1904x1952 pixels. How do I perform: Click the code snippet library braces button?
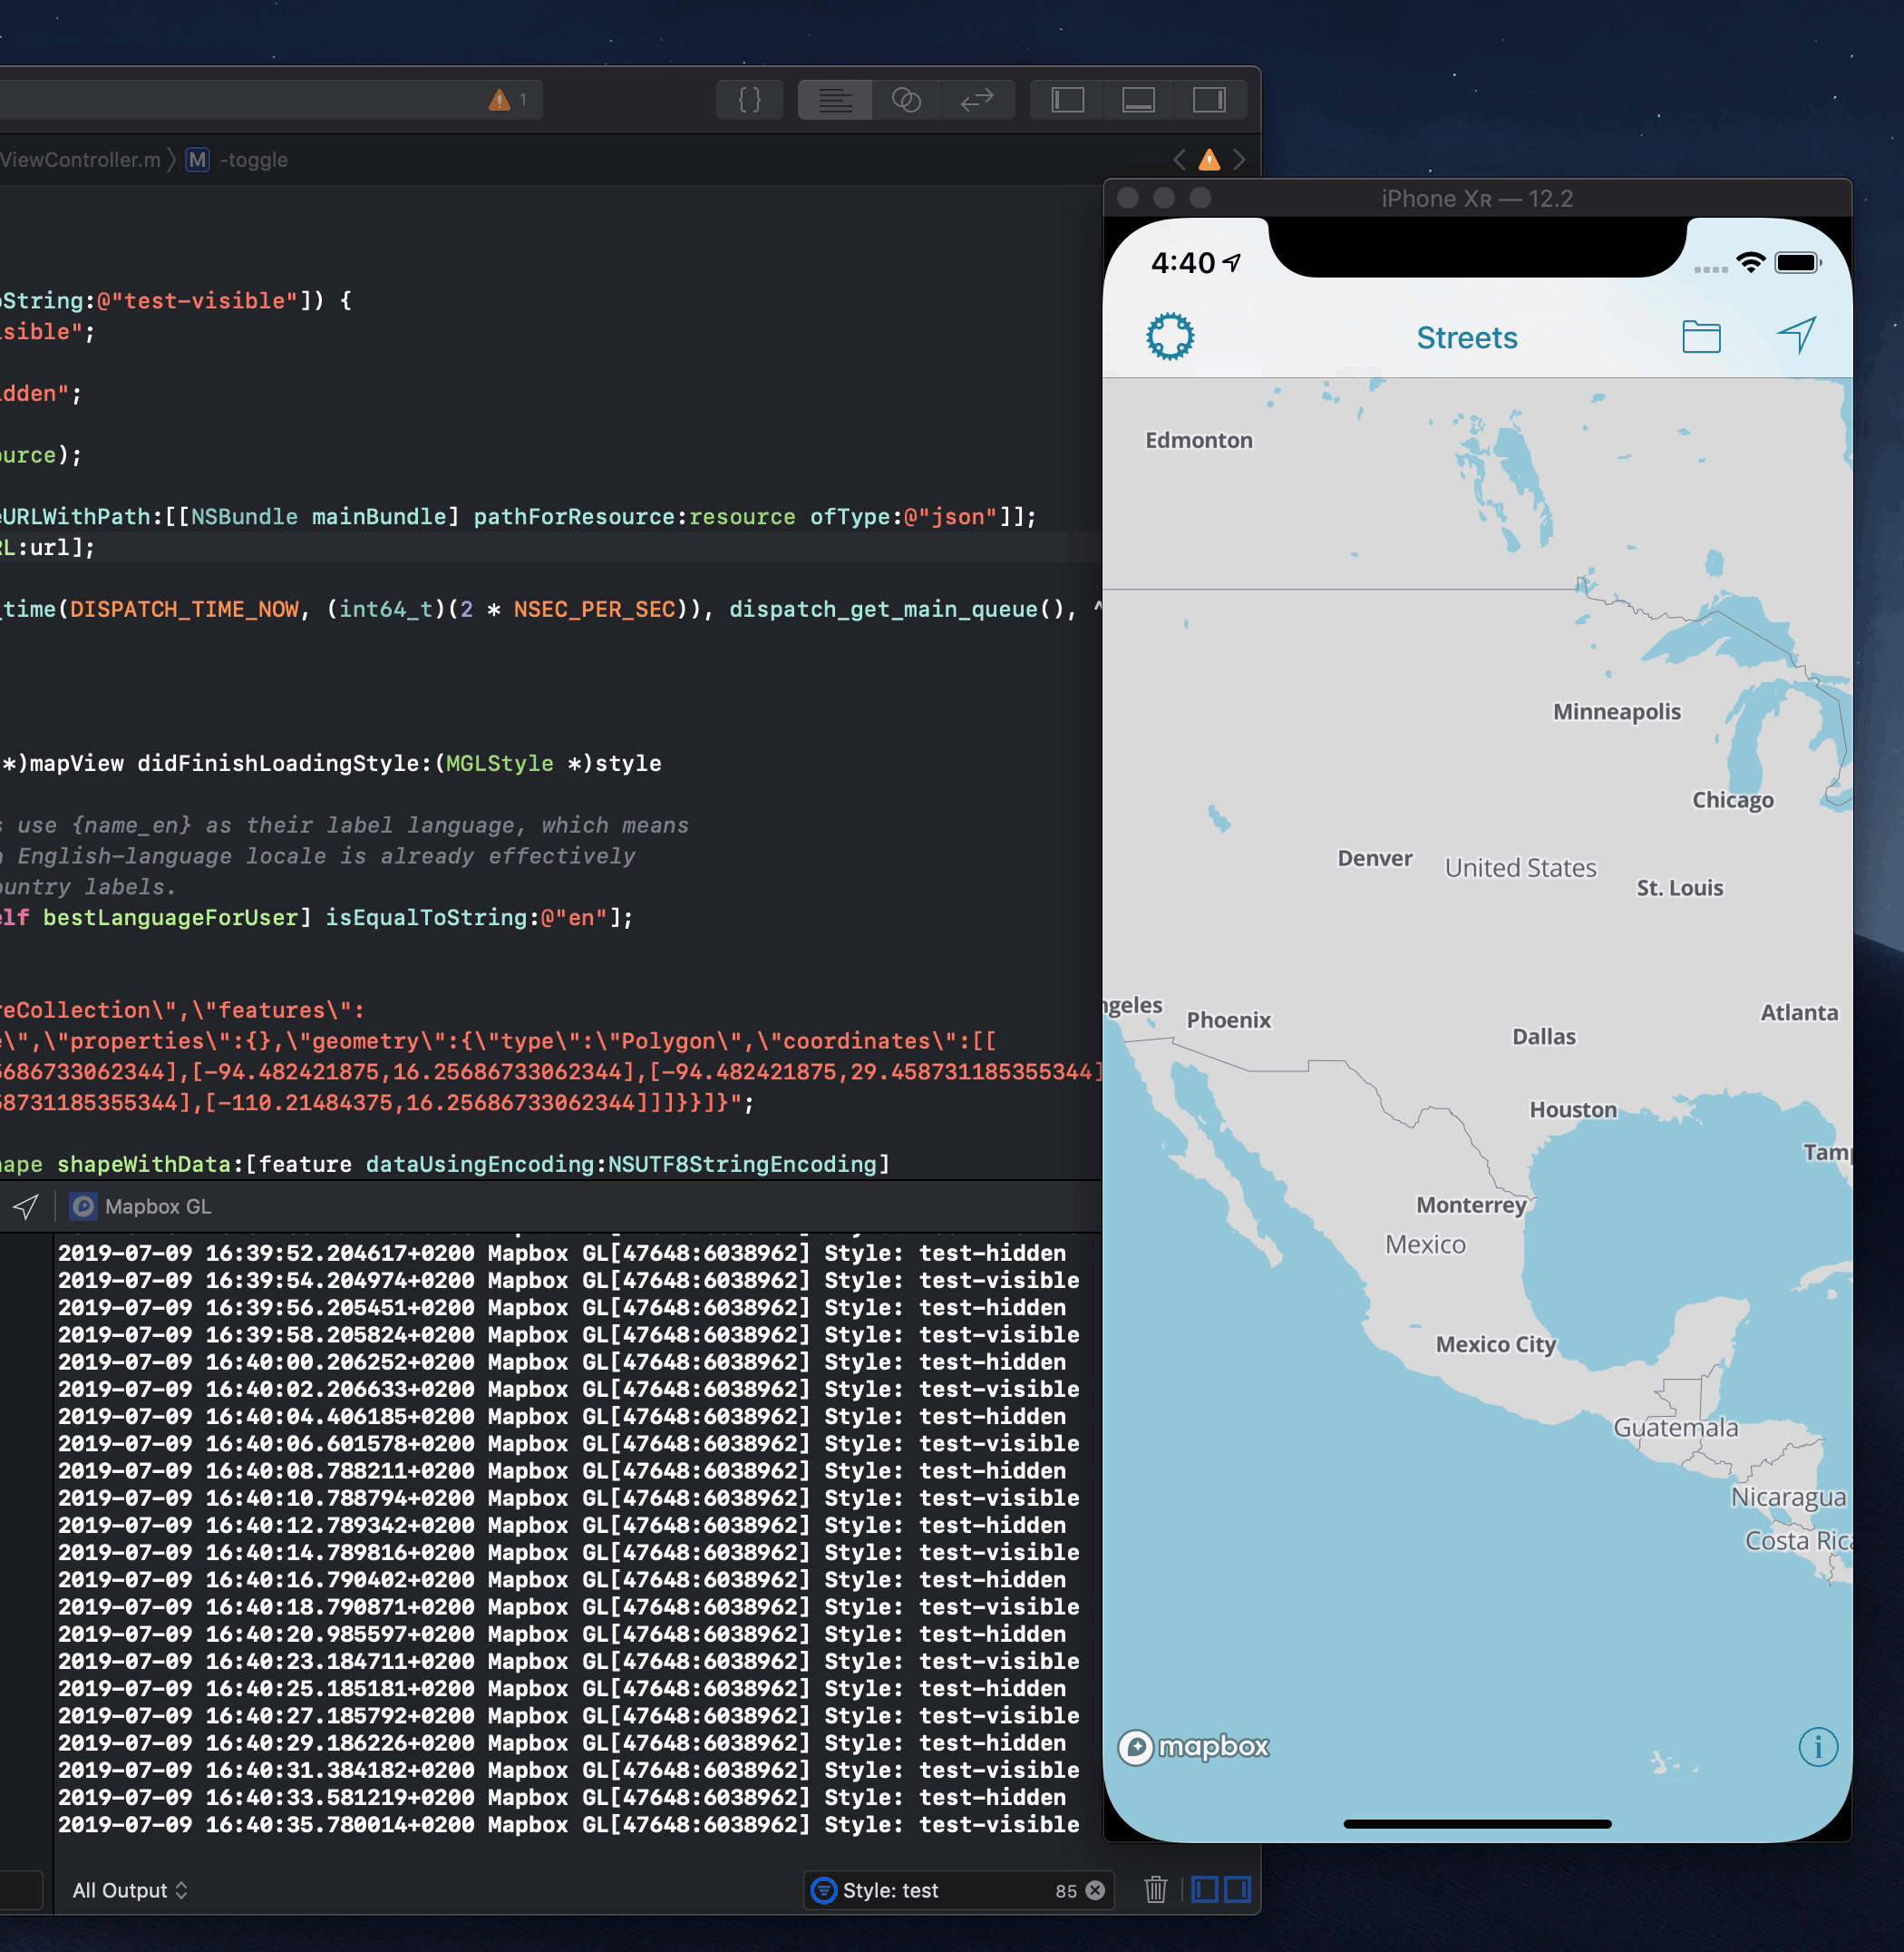749,100
